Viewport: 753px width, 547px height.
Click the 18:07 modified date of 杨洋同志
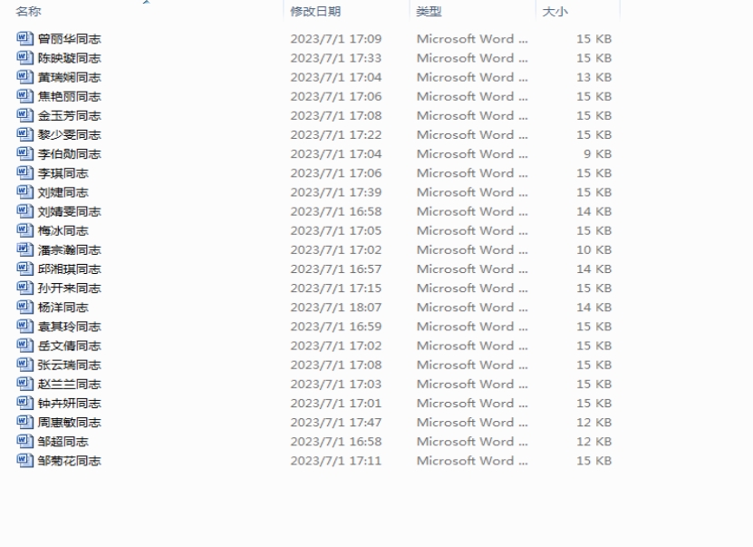click(x=335, y=308)
